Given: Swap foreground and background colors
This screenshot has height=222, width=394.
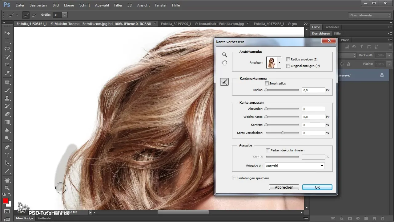Looking at the screenshot, I should pos(10,195).
